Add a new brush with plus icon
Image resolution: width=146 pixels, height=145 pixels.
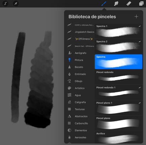click(136, 17)
